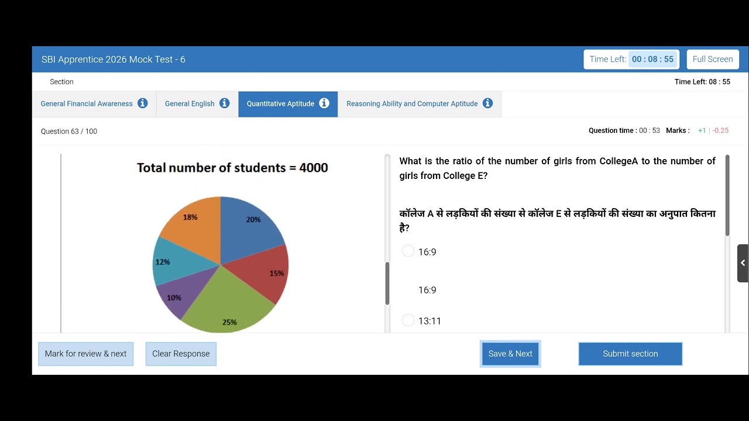Open info icon beside Reasoning Ability tab

(x=487, y=103)
